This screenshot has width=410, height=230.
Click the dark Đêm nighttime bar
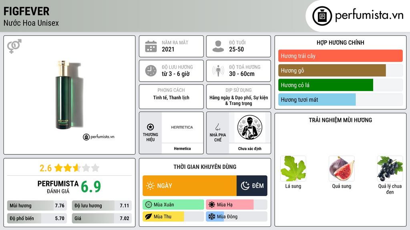click(252, 186)
